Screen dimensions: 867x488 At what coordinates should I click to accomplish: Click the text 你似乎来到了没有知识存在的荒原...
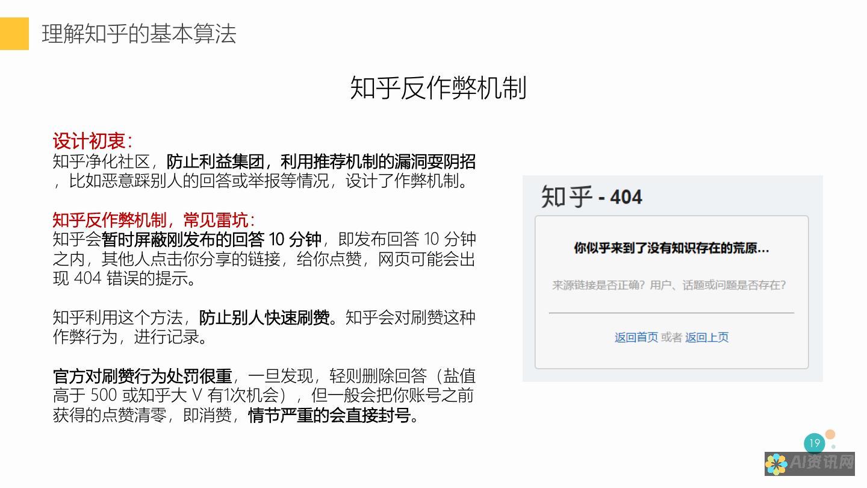(x=671, y=248)
